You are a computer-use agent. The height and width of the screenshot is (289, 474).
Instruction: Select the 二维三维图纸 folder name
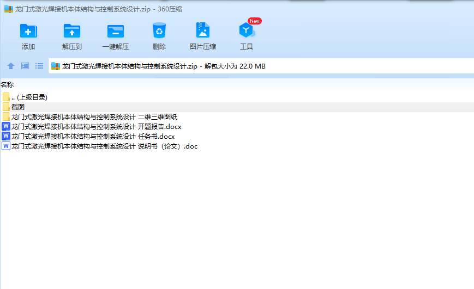pyautogui.click(x=94, y=117)
